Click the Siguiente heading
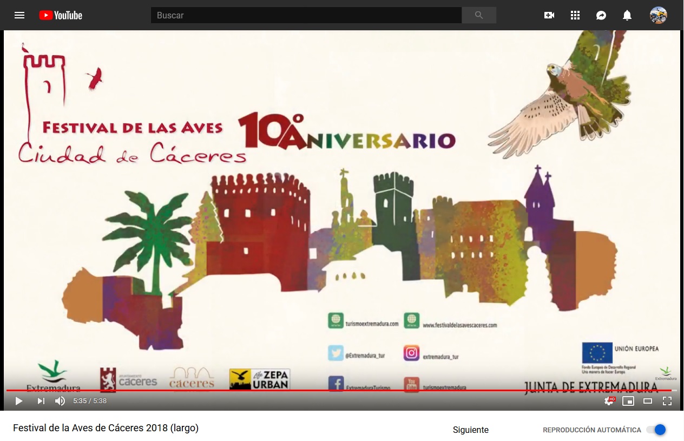The width and height of the screenshot is (684, 441). point(471,430)
